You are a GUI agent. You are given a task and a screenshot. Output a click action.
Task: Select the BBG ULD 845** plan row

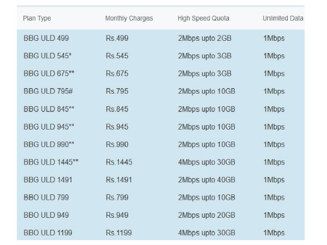click(x=161, y=109)
